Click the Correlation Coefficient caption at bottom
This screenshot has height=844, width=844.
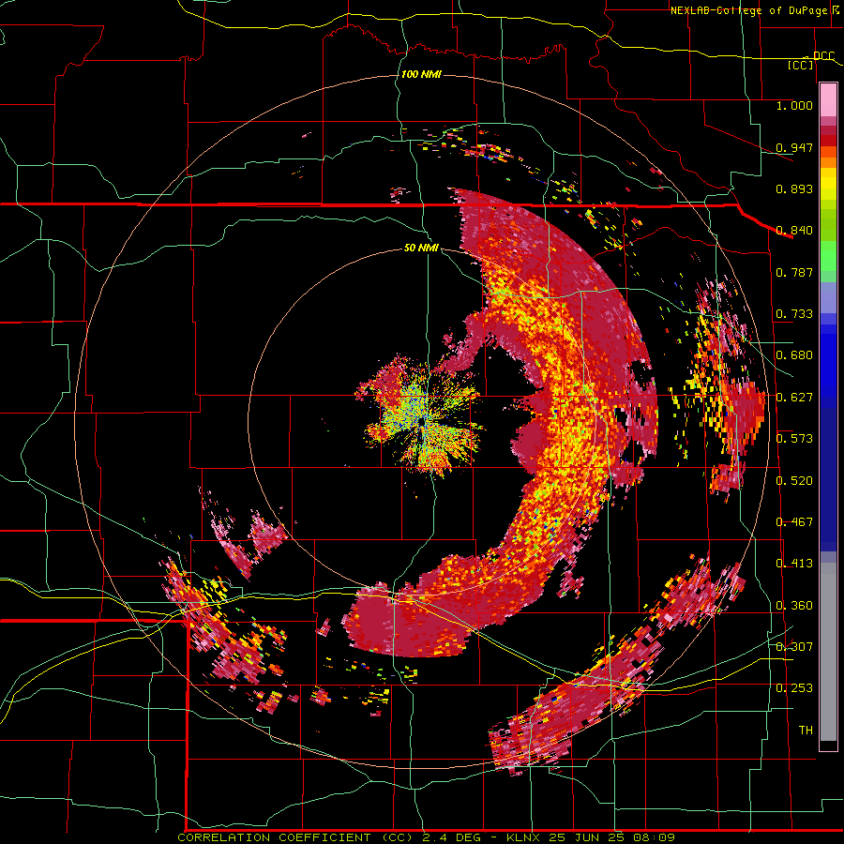point(426,837)
